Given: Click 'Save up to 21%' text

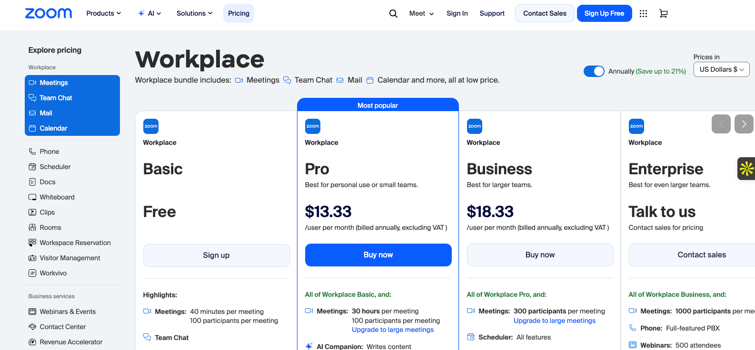Looking at the screenshot, I should coord(661,71).
